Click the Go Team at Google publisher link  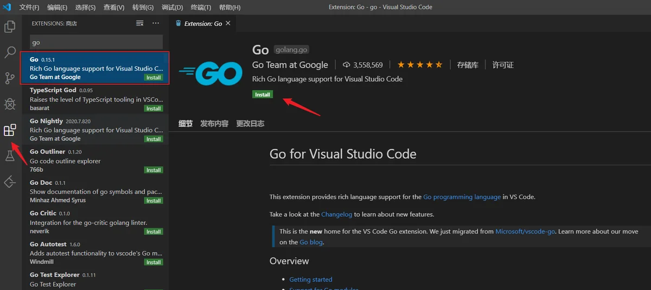(290, 65)
